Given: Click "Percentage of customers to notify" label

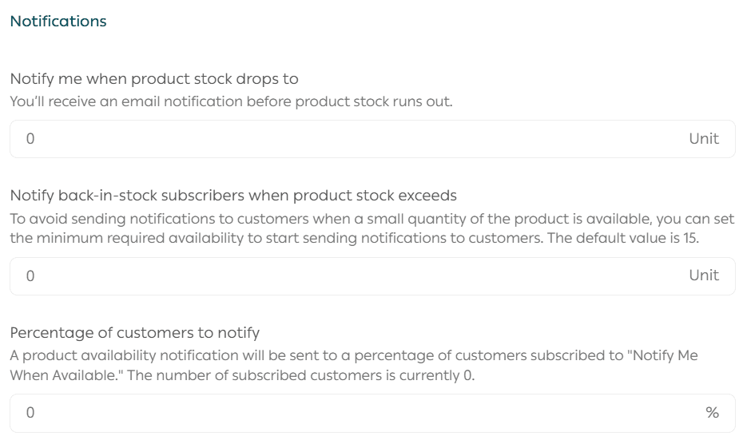Looking at the screenshot, I should point(135,332).
